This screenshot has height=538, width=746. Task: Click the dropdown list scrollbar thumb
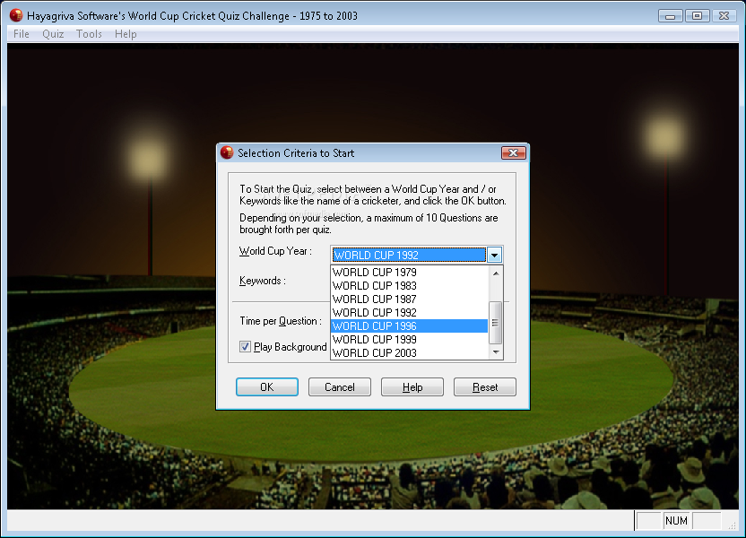click(496, 323)
